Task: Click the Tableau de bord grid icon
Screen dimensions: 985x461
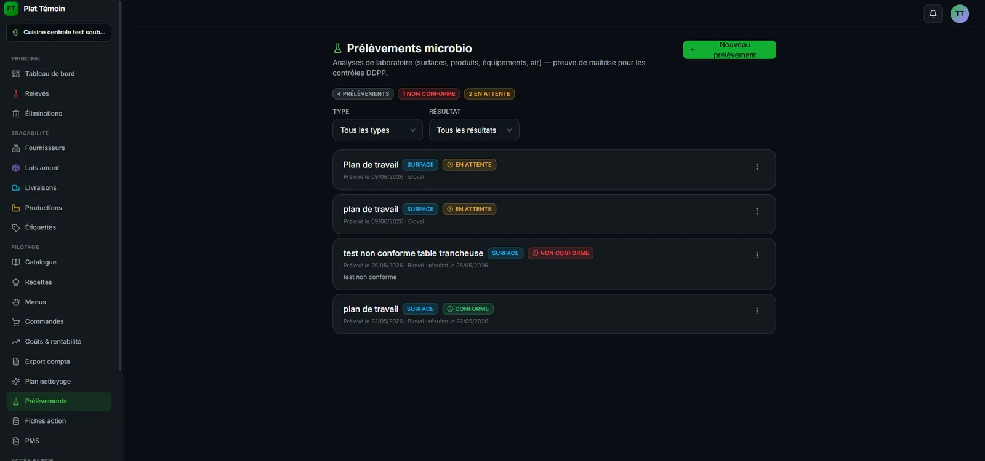Action: click(16, 74)
